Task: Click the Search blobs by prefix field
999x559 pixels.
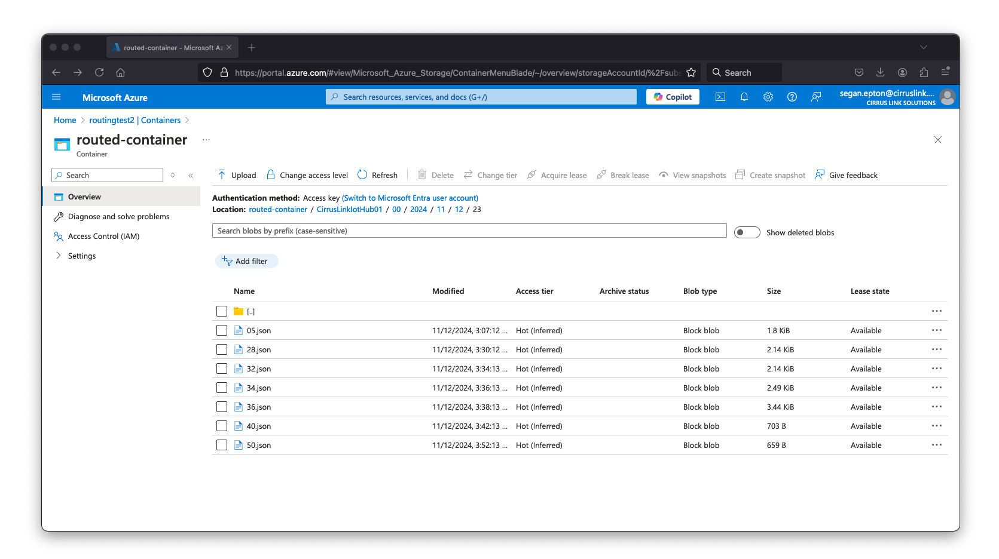Action: click(x=469, y=231)
